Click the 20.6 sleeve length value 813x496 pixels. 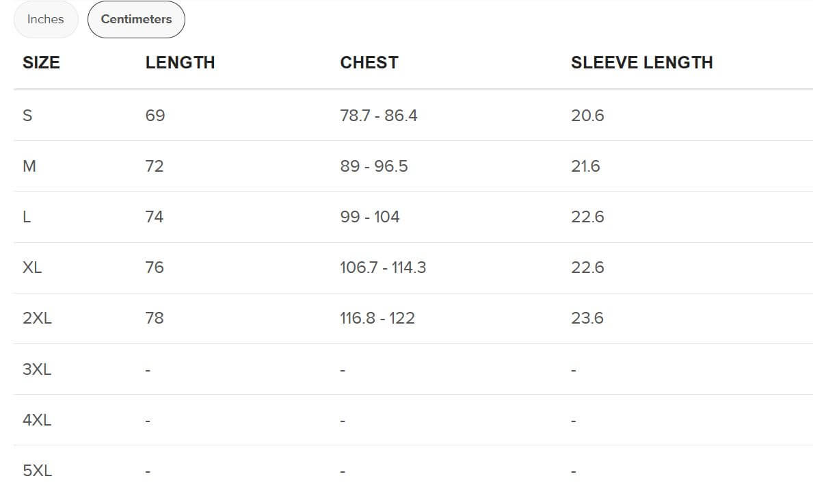tap(587, 115)
